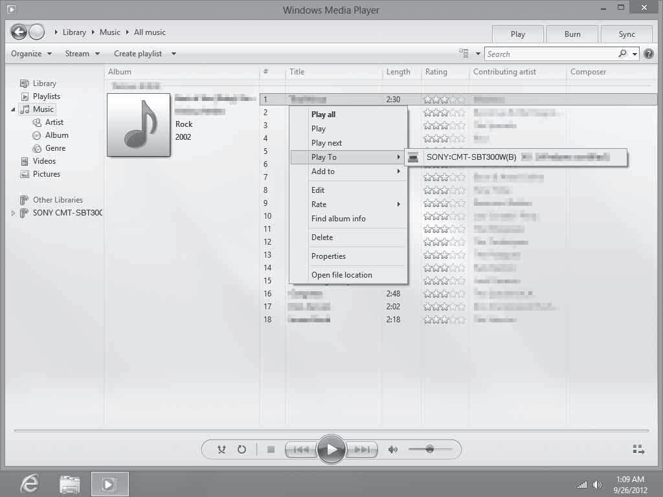Select the album art thumbnail
This screenshot has height=497, width=663.
pyautogui.click(x=139, y=125)
